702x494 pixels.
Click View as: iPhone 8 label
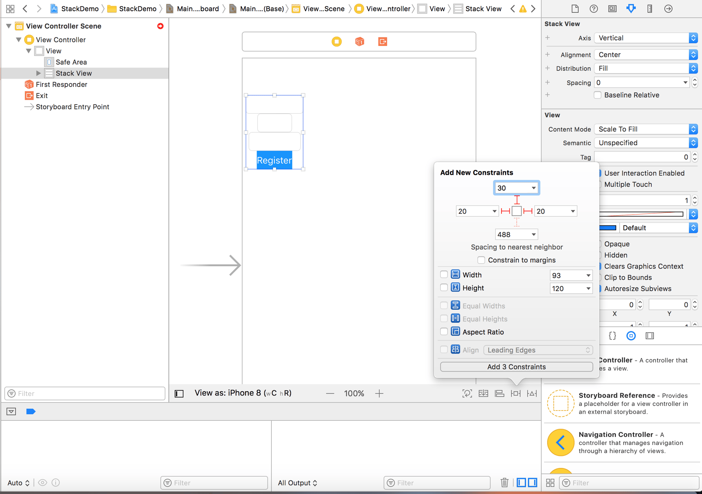click(243, 393)
